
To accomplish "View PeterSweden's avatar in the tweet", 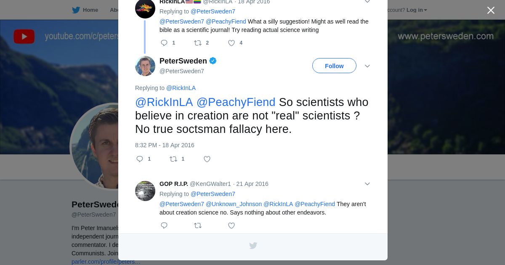I will pyautogui.click(x=145, y=66).
